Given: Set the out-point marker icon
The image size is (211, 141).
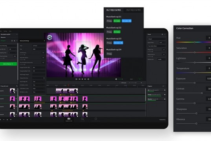Looking at the screenshot, I should (x=88, y=79).
